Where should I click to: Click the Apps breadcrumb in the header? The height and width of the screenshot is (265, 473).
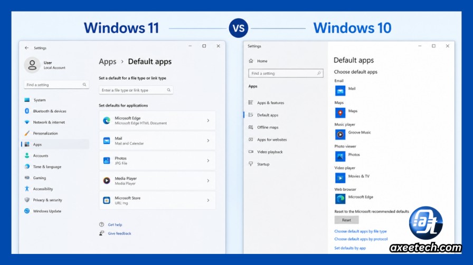(x=107, y=62)
